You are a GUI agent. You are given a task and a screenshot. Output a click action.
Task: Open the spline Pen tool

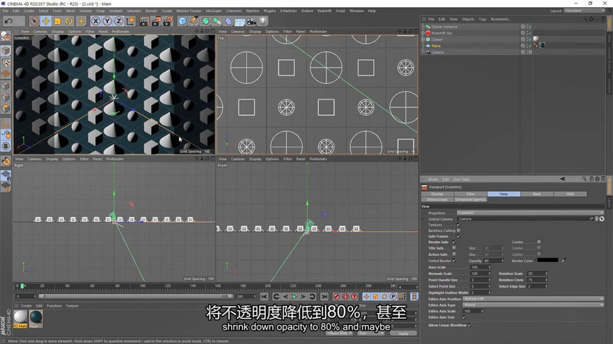(194, 21)
